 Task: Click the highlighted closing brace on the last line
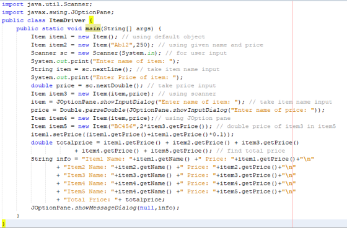pos(4,224)
